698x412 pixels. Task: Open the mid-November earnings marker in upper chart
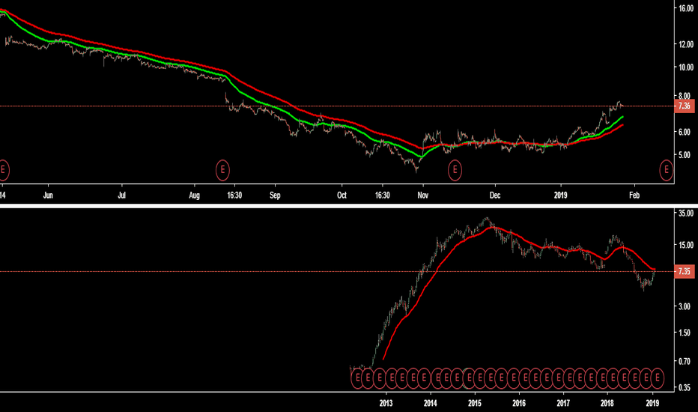point(455,170)
